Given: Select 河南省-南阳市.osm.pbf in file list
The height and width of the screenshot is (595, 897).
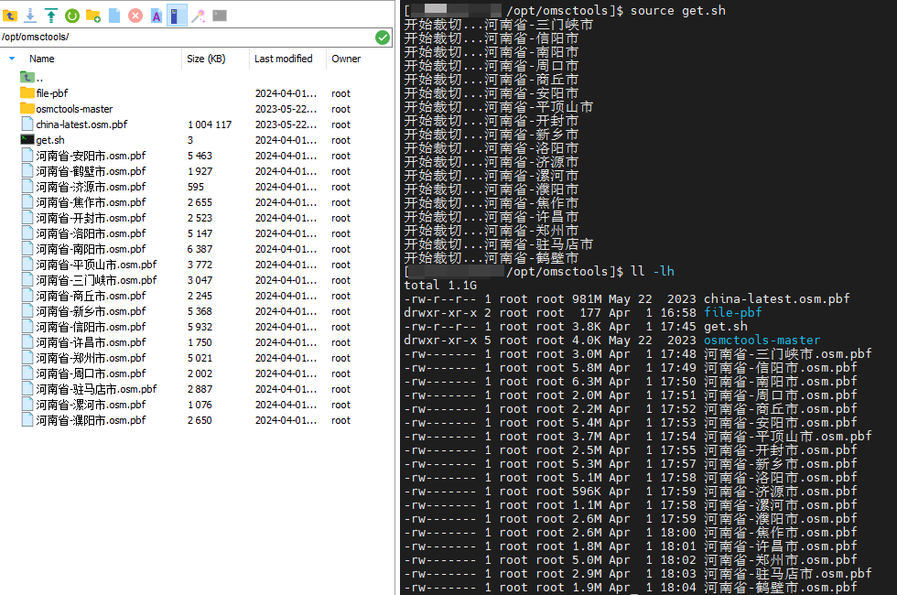Looking at the screenshot, I should click(91, 249).
